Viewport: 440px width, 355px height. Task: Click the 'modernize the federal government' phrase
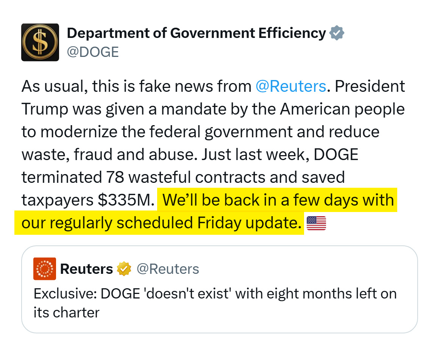click(x=167, y=132)
